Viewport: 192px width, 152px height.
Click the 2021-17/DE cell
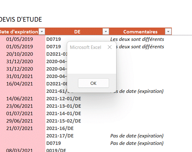tap(60, 136)
